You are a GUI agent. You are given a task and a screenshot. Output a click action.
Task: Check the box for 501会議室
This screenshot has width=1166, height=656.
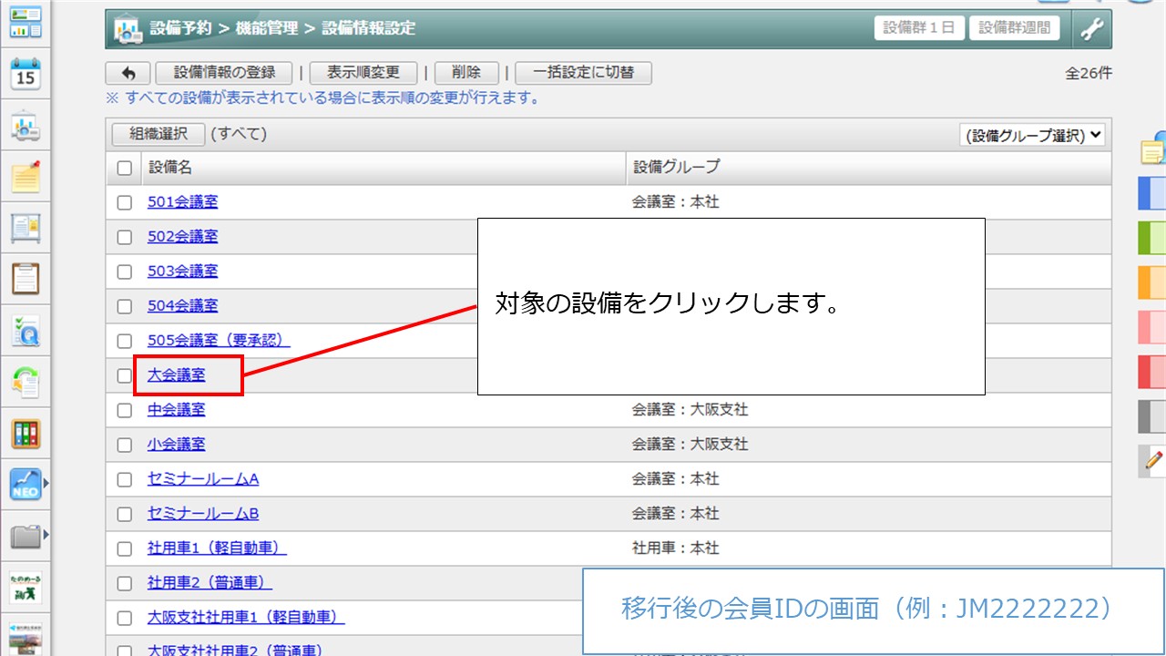tap(125, 202)
